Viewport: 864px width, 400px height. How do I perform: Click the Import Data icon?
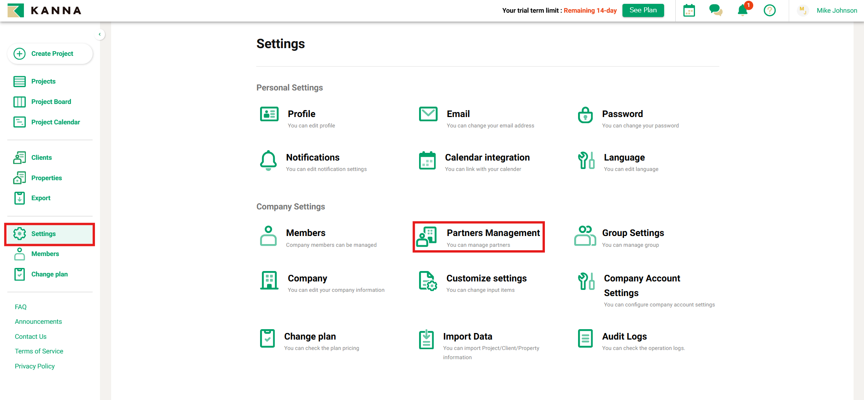click(x=426, y=340)
